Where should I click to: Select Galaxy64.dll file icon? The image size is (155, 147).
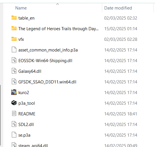pos(14,71)
